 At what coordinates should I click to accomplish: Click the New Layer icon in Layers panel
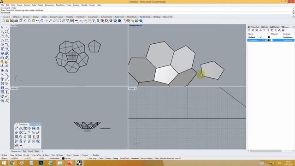(x=249, y=30)
